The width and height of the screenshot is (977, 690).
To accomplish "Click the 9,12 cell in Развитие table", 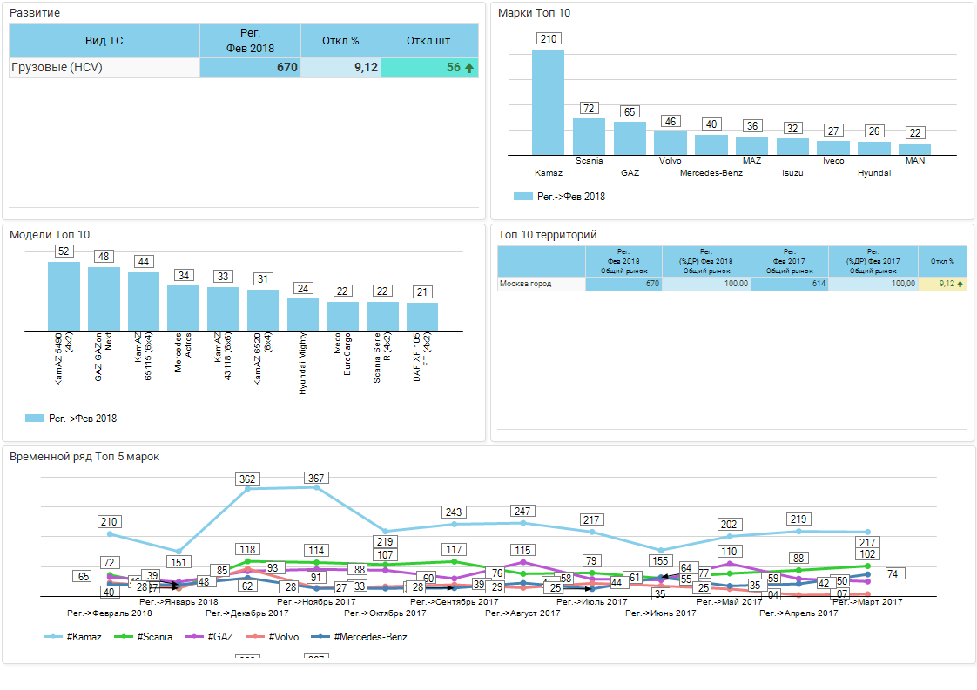I will 340,68.
